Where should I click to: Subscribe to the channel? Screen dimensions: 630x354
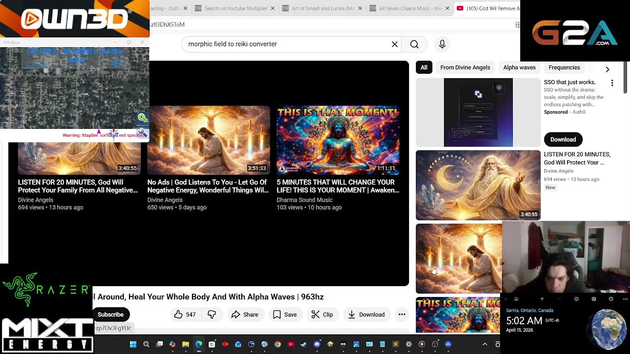(x=110, y=315)
